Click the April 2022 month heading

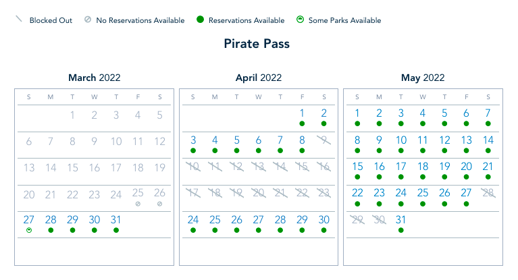pos(259,78)
